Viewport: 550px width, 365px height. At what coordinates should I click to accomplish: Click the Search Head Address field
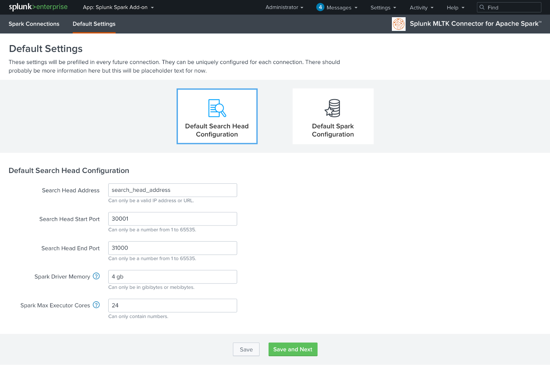[173, 190]
